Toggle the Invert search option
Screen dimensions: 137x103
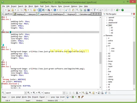click(x=62, y=97)
